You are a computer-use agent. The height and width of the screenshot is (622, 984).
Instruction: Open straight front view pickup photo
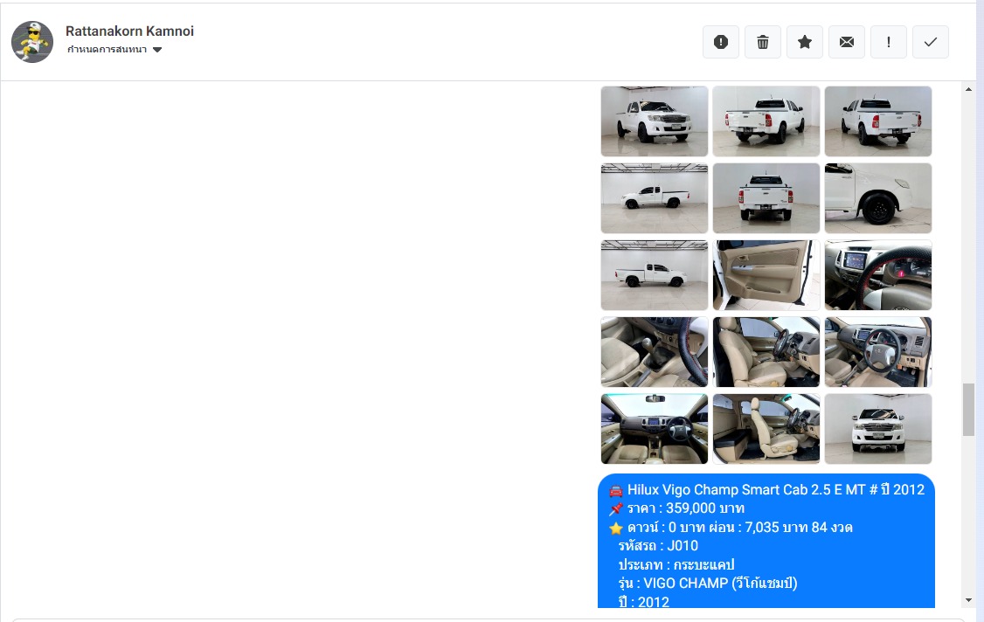pos(878,429)
